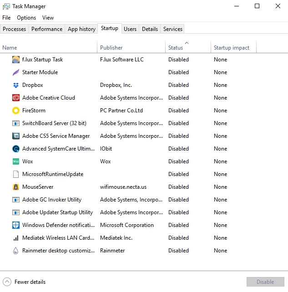Screen dimensions: 288x292
Task: Select the f.lux Startup Task name
Action: tap(42, 60)
